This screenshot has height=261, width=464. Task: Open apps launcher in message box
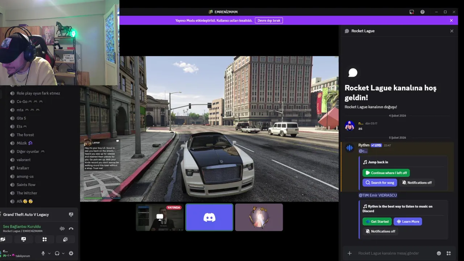click(x=448, y=253)
